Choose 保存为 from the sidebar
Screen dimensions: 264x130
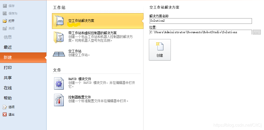click(13, 13)
